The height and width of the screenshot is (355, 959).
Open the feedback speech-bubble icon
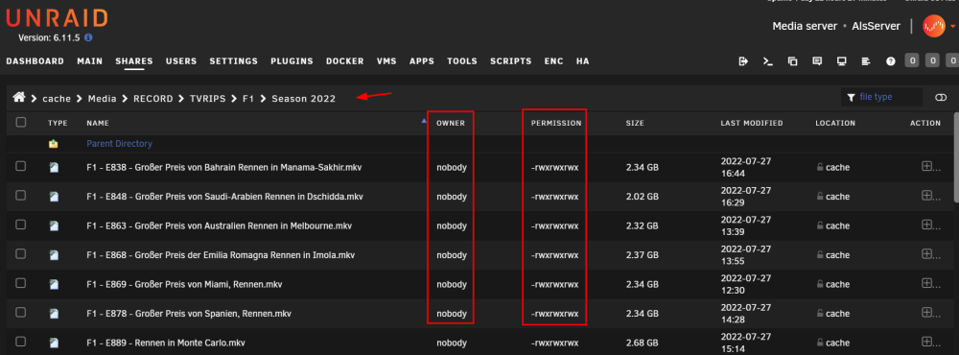(817, 61)
